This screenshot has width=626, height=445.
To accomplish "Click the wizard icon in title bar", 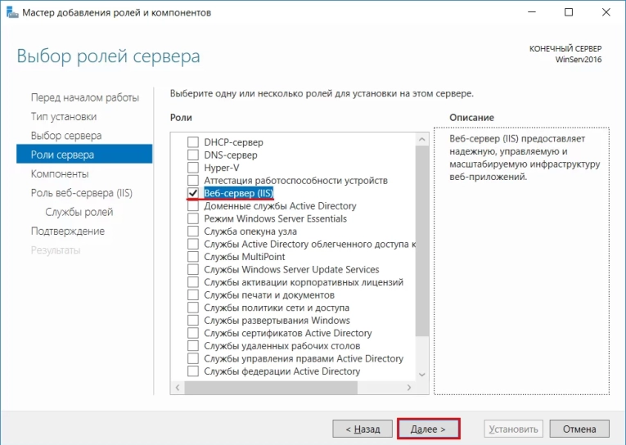I will point(12,12).
